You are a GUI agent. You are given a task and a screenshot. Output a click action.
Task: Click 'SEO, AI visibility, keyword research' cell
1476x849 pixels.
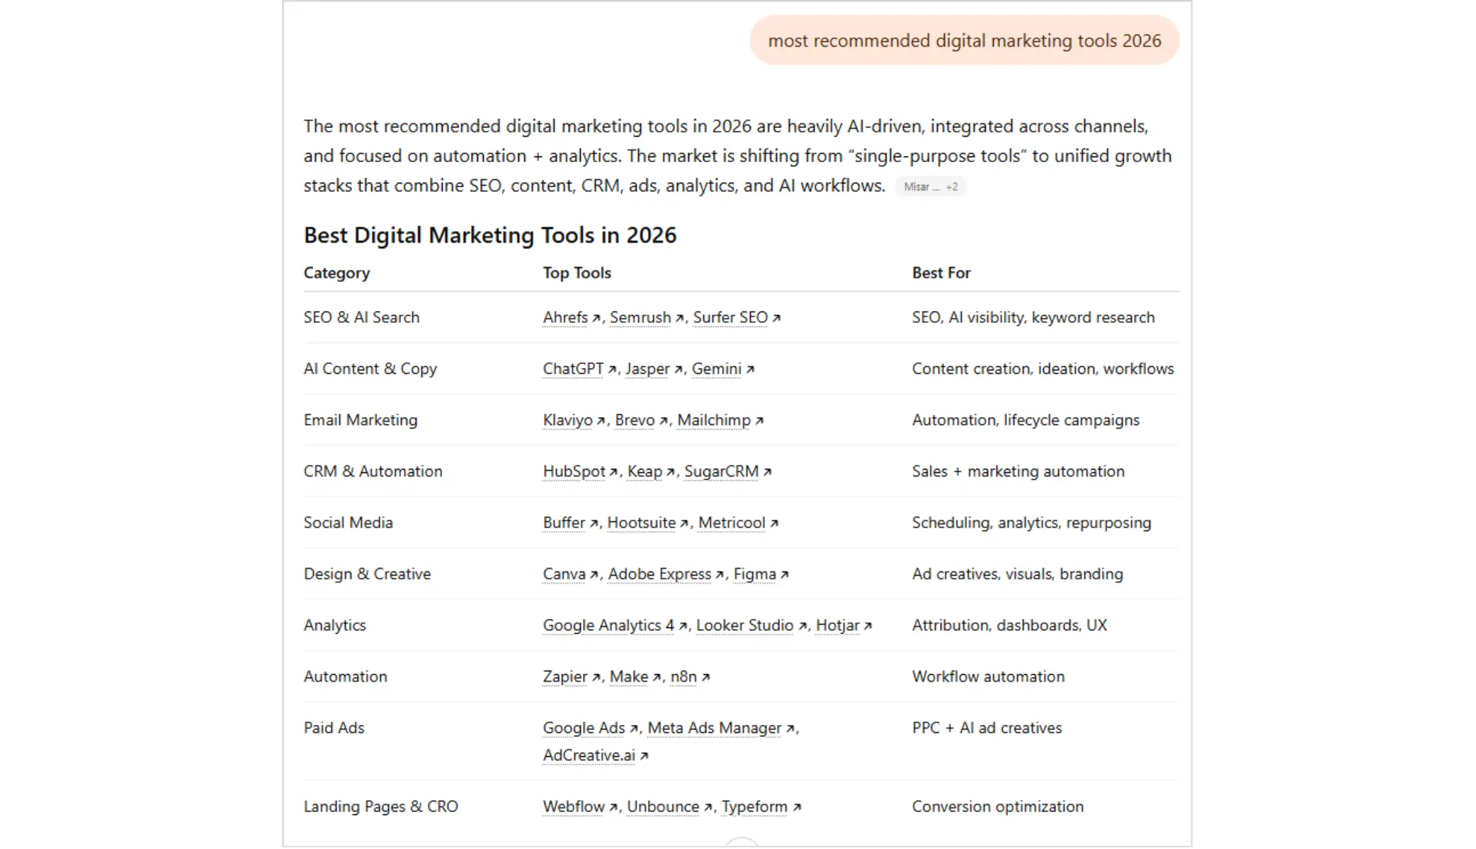click(1033, 317)
